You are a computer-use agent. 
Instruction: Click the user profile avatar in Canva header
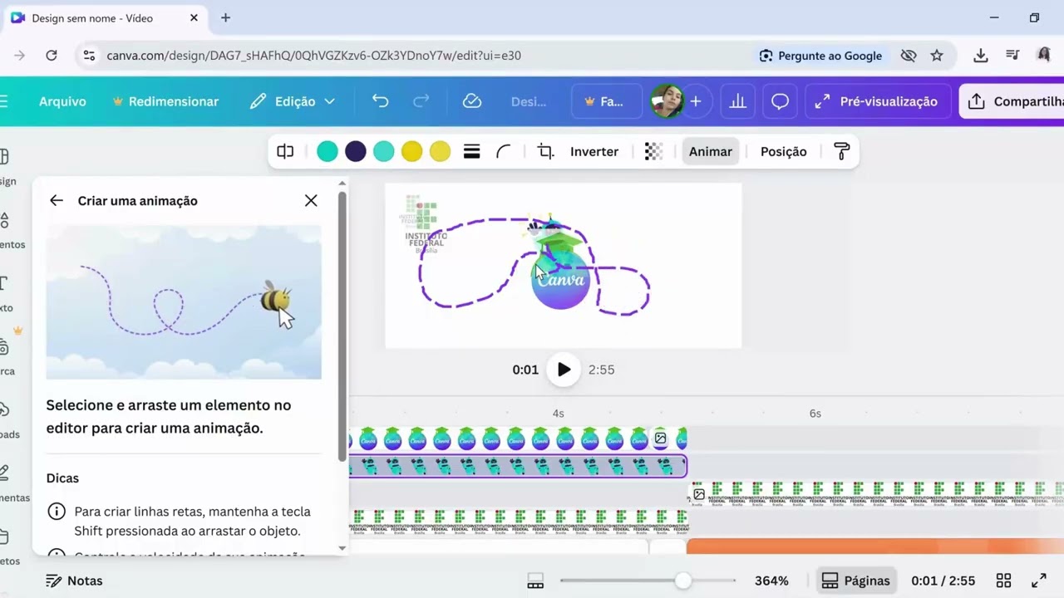[667, 101]
